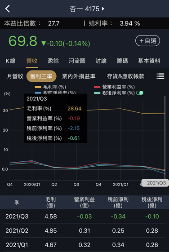Click the 營業利益 (億) column header
169x252 pixels.
(84, 202)
